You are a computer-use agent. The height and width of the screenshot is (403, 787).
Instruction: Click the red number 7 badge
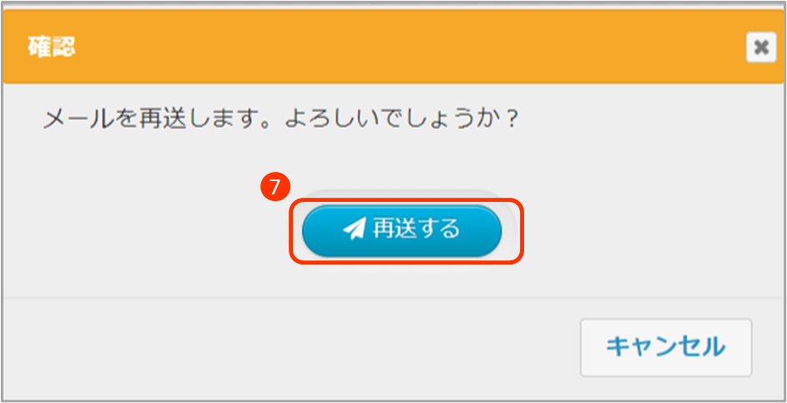[x=275, y=187]
